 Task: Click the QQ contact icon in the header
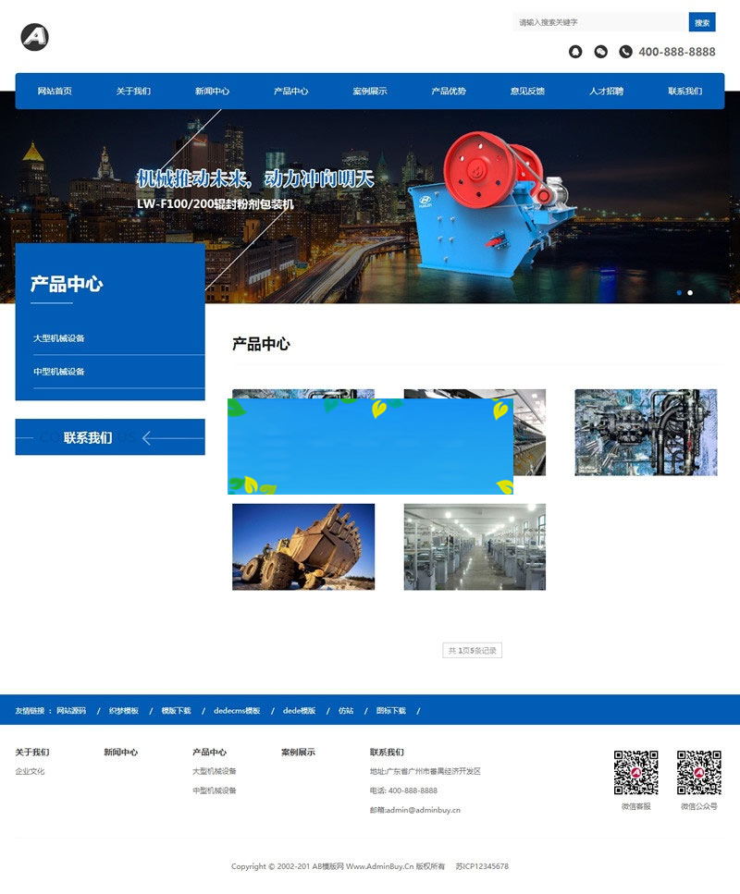pos(575,51)
